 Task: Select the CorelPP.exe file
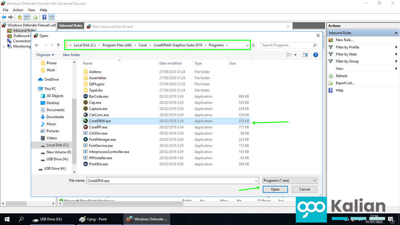click(98, 127)
